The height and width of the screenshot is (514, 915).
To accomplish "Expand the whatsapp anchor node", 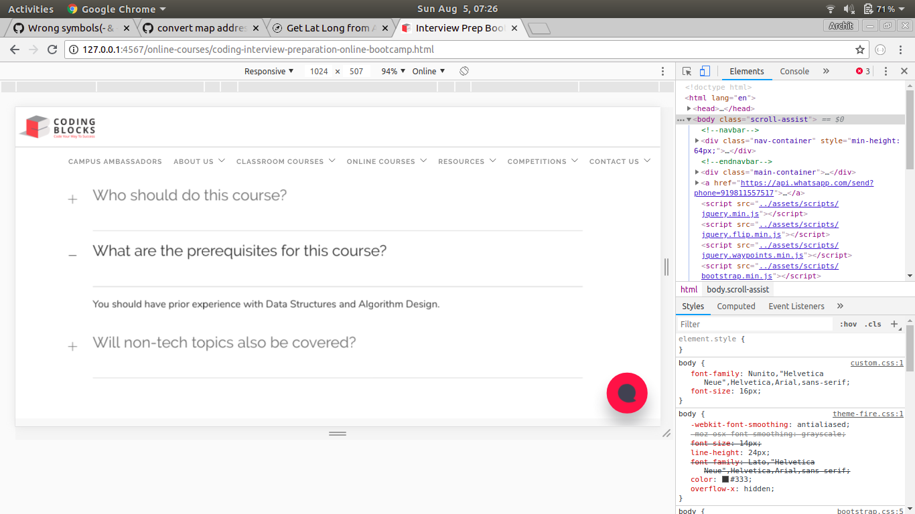I will click(697, 183).
